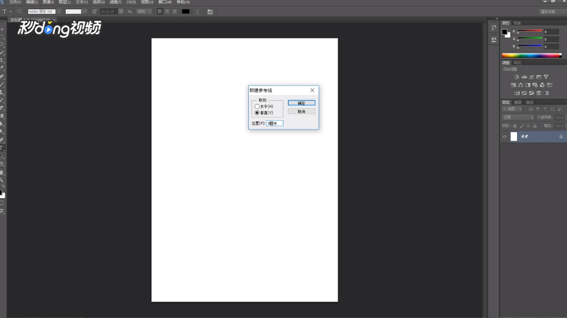Click the color spectrum ramp bar
Viewport: 567px width, 318px height.
click(x=532, y=55)
